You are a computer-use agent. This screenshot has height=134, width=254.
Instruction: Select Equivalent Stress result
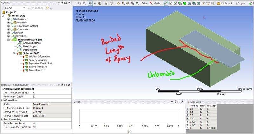[x=38, y=67]
